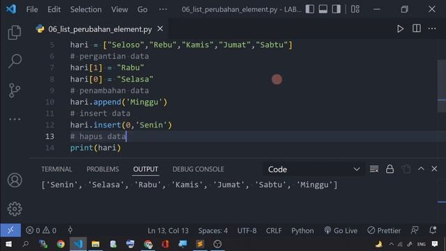Open the Edit menu
This screenshot has width=446, height=251.
point(54,9)
